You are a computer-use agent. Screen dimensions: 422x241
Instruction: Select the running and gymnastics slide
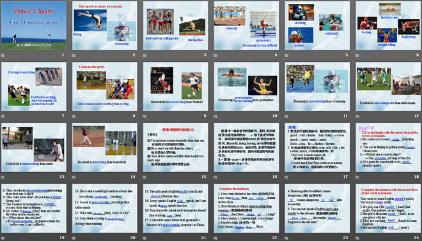(246, 26)
